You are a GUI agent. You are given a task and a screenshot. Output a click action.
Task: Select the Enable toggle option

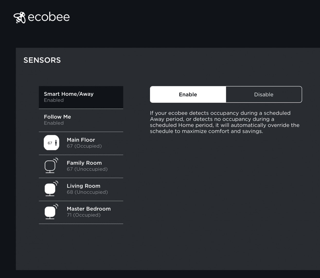pos(188,94)
